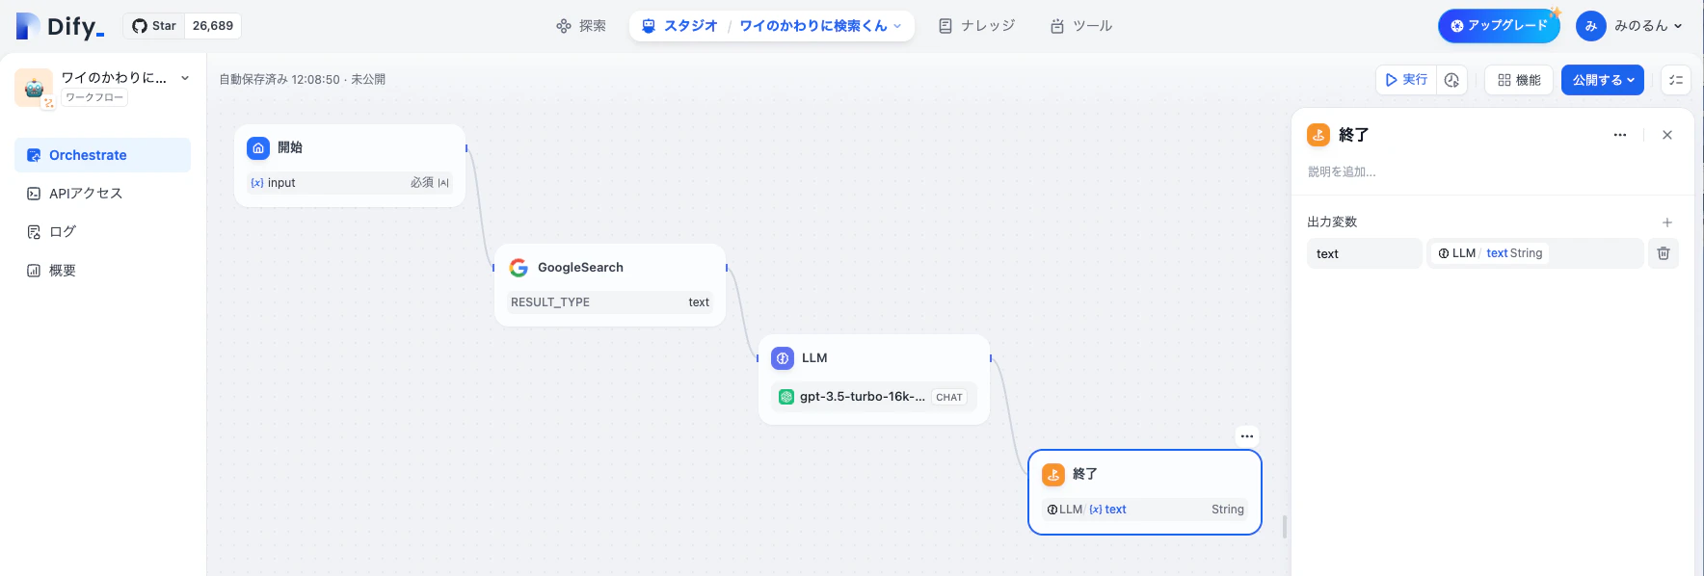Open the 公開する publish dropdown

(1604, 80)
